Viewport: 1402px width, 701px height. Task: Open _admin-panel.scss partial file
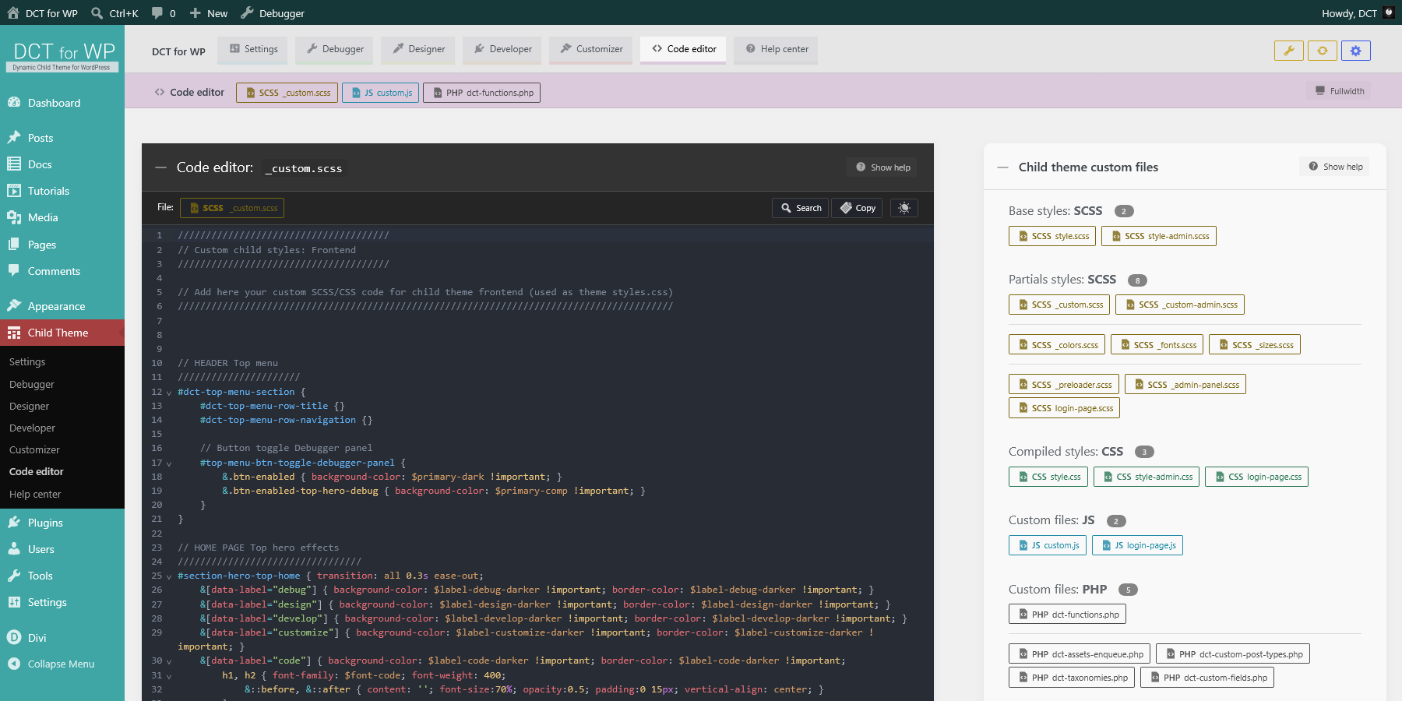click(1185, 385)
